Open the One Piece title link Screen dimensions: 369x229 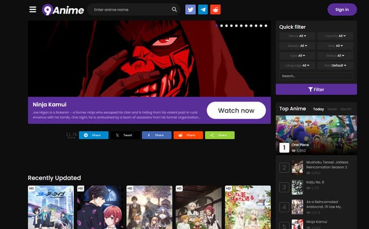point(300,145)
